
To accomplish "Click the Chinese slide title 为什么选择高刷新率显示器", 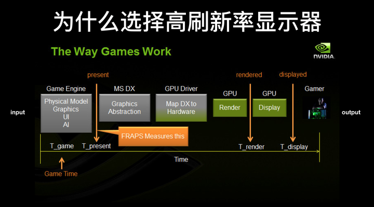I will 187,21.
